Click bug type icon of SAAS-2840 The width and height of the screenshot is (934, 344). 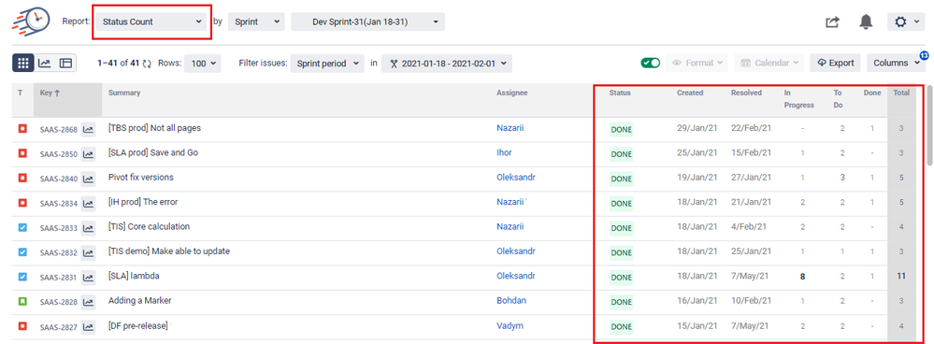[22, 178]
